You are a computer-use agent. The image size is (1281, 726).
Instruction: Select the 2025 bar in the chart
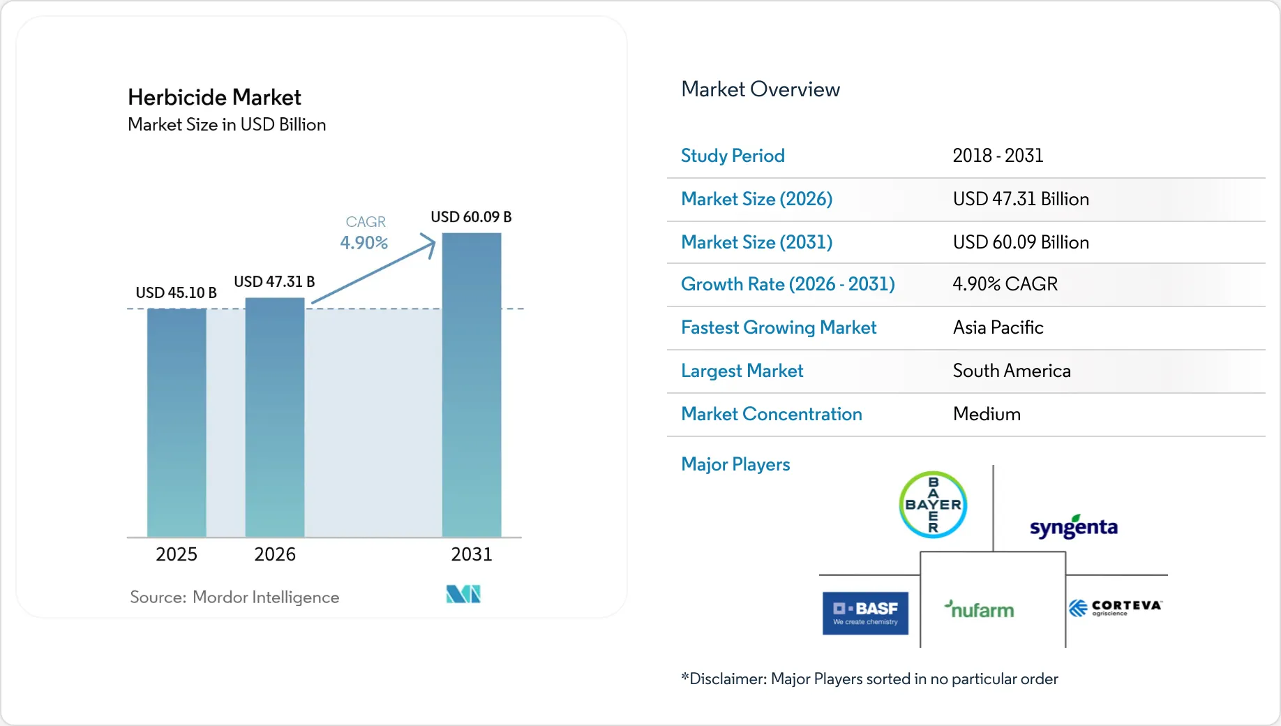point(177,422)
